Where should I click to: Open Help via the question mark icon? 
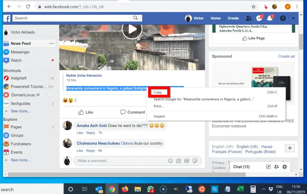(x=283, y=18)
